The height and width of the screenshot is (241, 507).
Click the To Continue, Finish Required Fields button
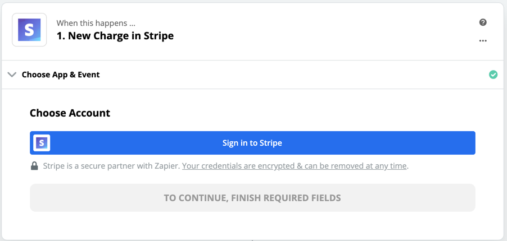252,198
